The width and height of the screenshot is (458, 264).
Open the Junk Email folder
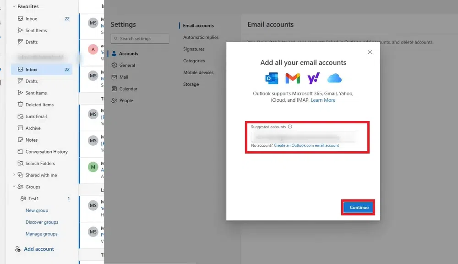coord(42,116)
